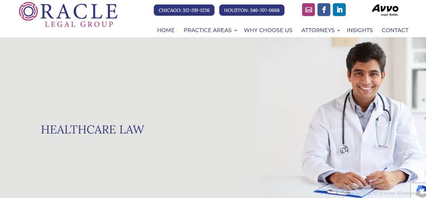Image resolution: width=426 pixels, height=198 pixels.
Task: Open the email envelope icon
Action: click(308, 10)
